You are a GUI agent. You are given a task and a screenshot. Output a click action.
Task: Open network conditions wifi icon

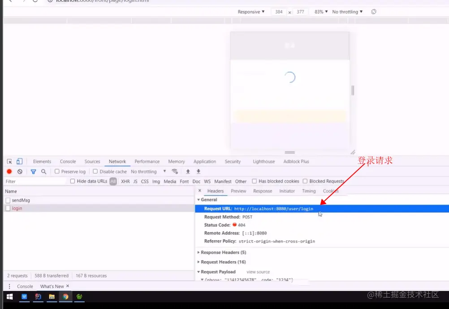(x=175, y=172)
